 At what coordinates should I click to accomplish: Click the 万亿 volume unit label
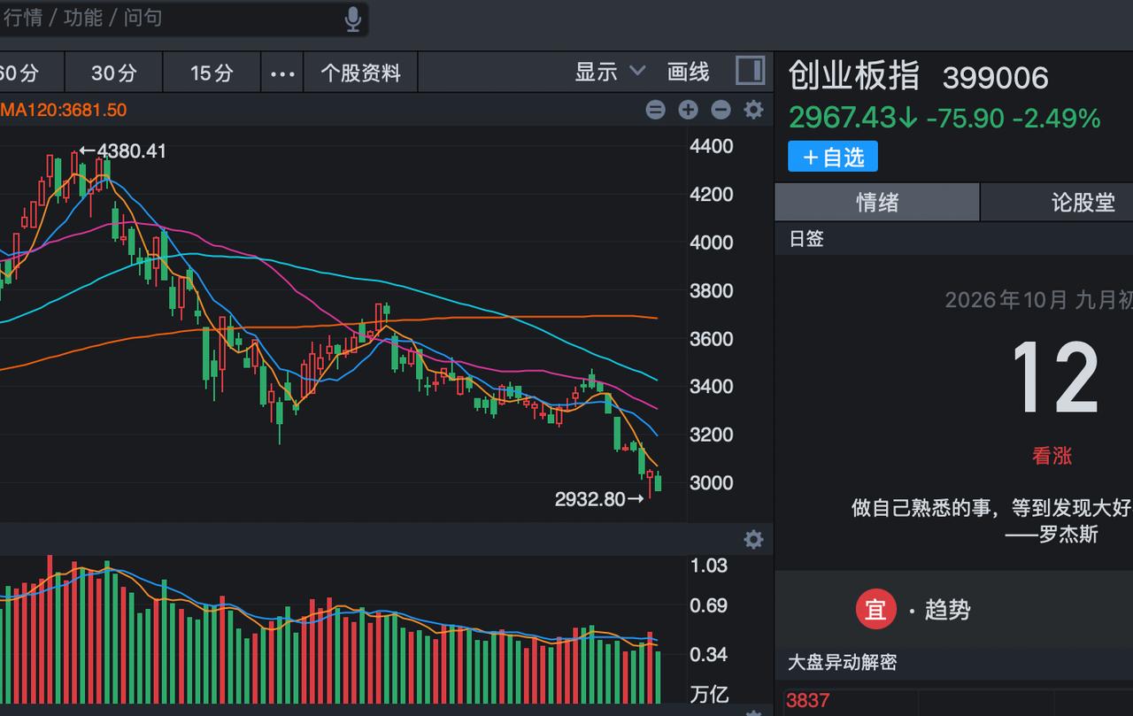708,694
